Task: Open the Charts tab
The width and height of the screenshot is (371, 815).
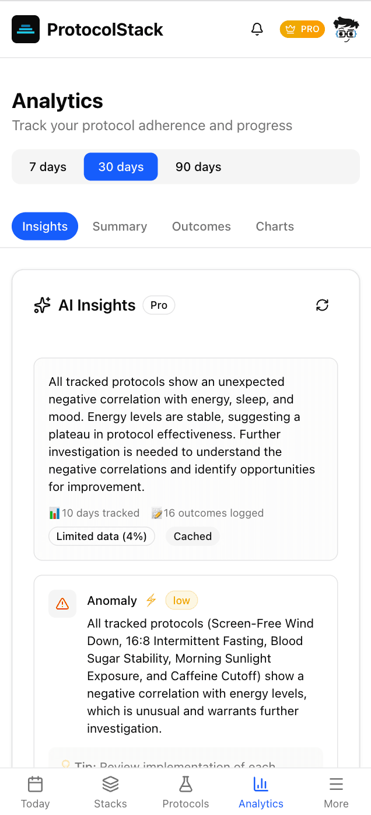Action: 274,226
